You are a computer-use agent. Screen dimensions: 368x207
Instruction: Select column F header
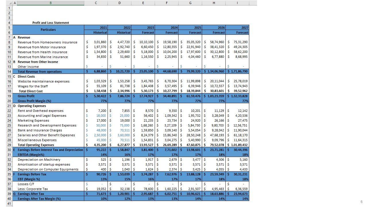point(166,3)
